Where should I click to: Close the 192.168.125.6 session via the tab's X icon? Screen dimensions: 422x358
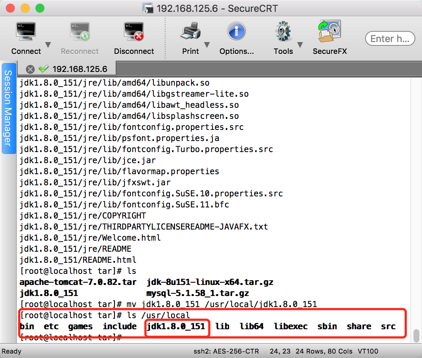tap(30, 69)
